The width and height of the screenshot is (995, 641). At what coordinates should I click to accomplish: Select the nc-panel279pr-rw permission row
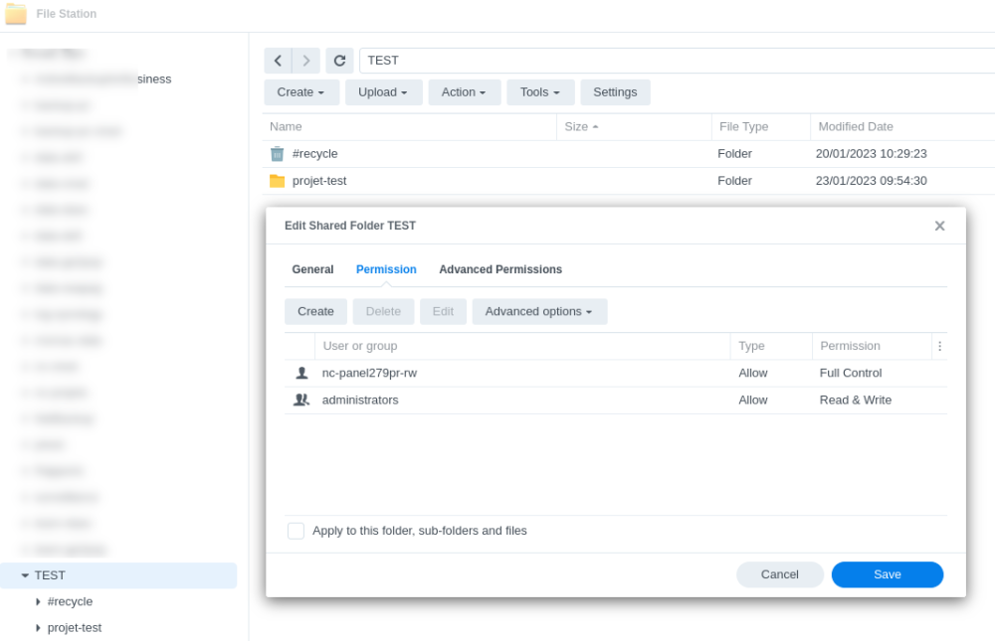[x=616, y=374]
